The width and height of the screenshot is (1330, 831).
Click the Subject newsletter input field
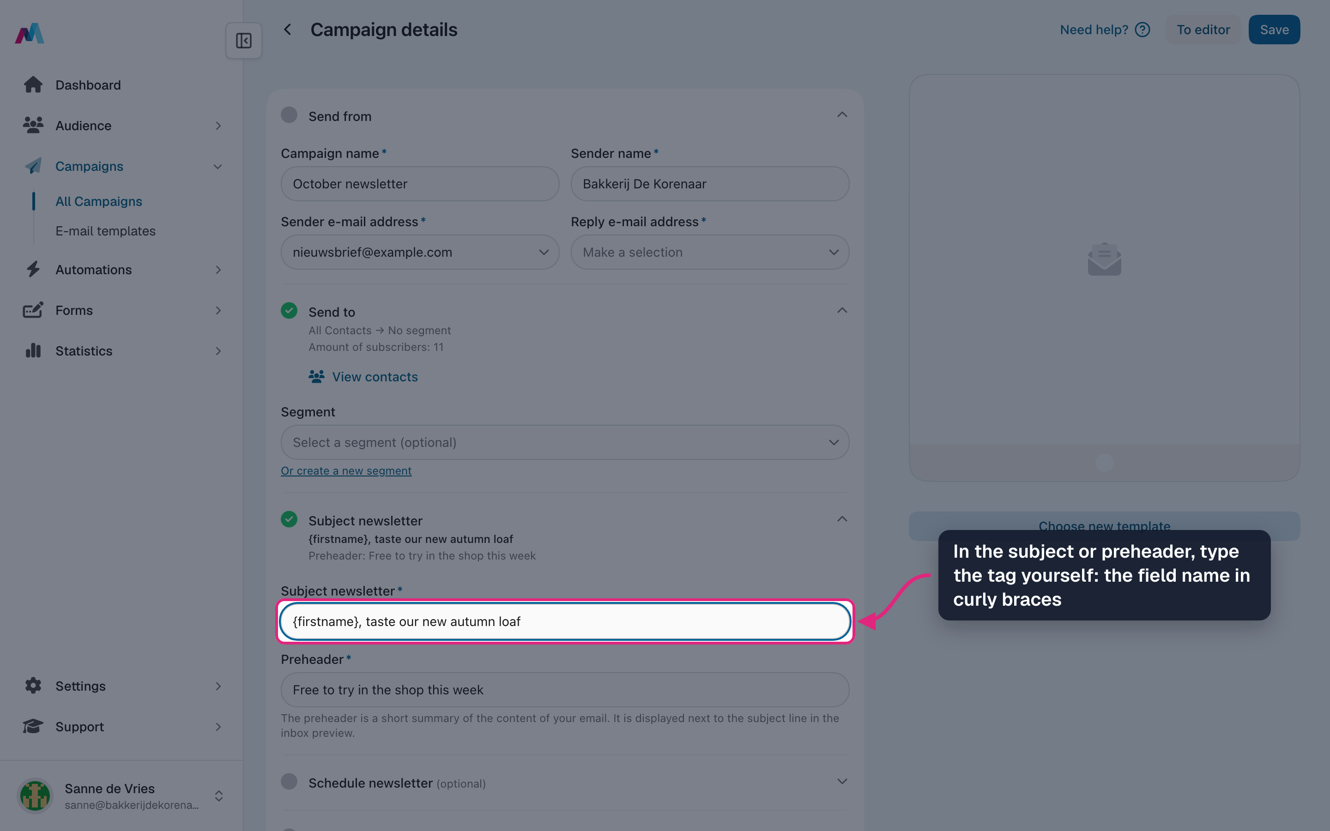pyautogui.click(x=565, y=621)
